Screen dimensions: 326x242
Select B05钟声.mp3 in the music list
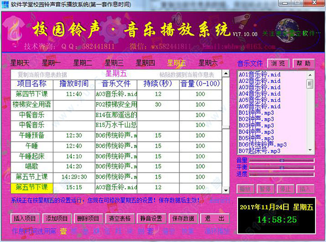256,138
